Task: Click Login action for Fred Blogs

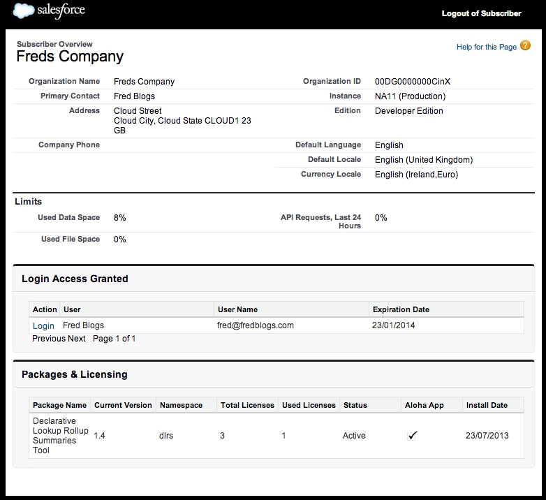Action: [43, 326]
